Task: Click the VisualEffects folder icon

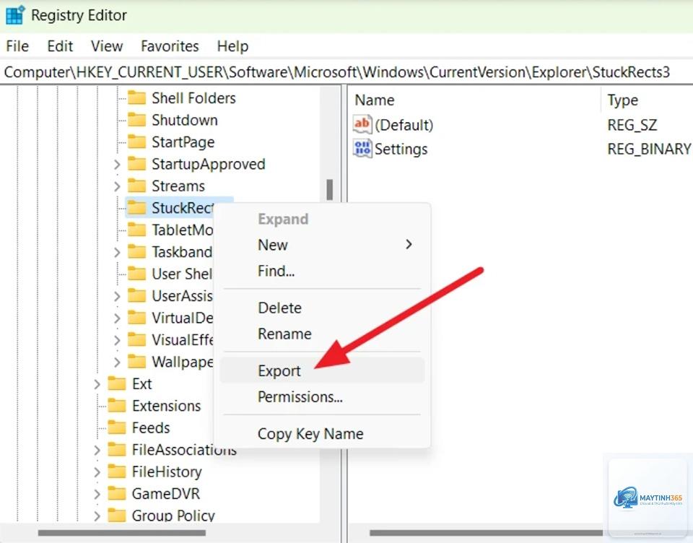Action: pyautogui.click(x=136, y=339)
